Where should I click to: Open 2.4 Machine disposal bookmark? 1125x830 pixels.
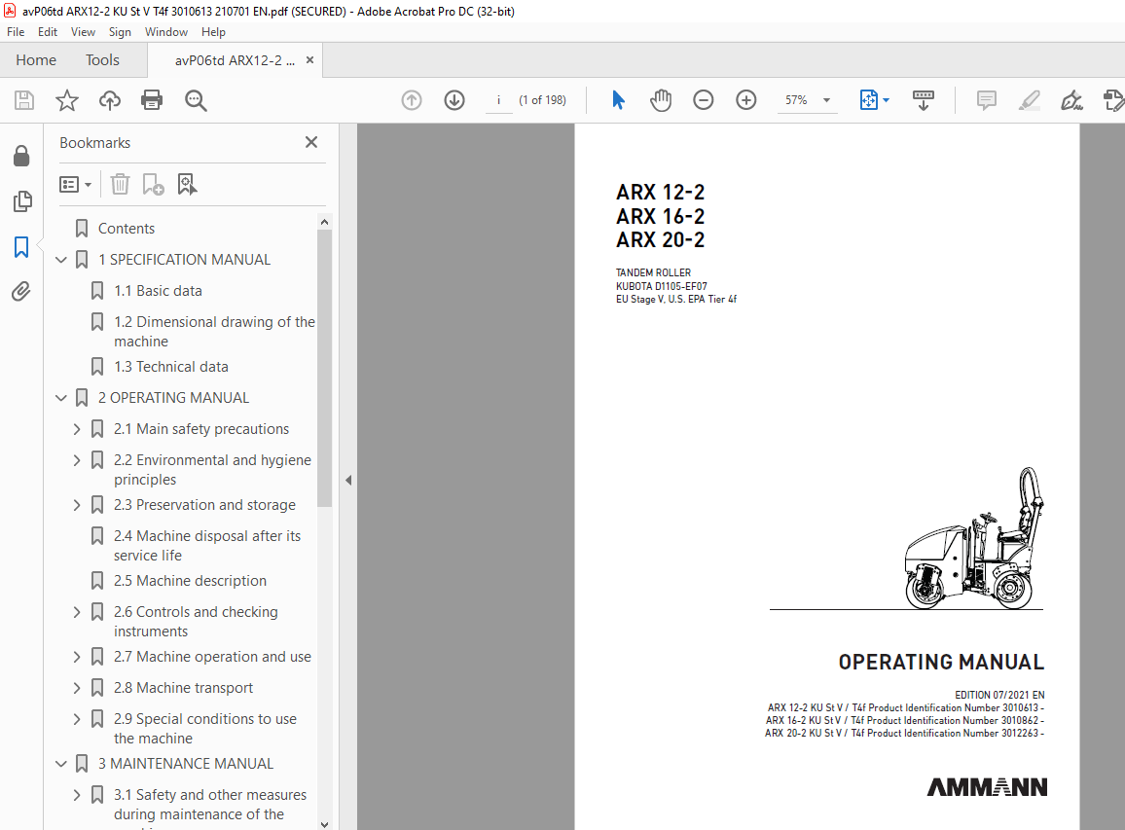click(207, 545)
